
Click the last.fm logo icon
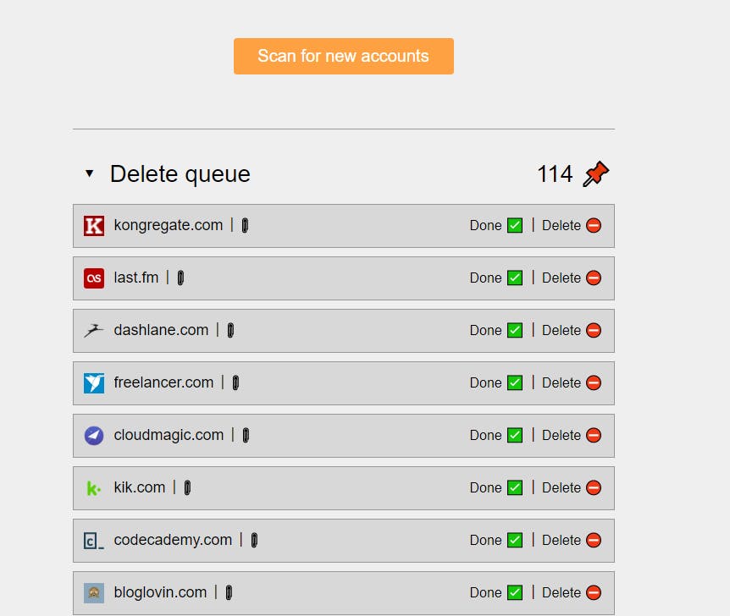(x=92, y=278)
